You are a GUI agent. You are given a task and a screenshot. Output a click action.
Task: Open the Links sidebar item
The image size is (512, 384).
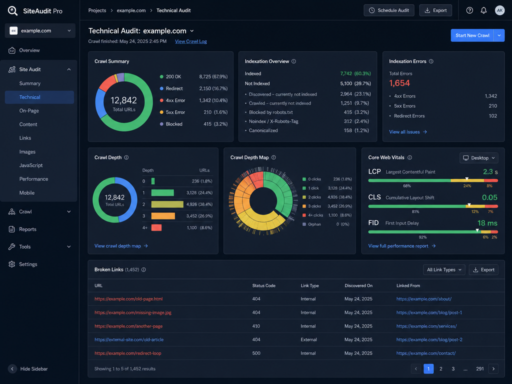coord(25,138)
